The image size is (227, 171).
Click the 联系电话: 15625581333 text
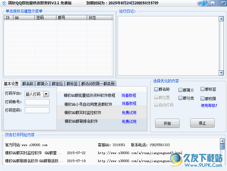[x=151, y=145]
